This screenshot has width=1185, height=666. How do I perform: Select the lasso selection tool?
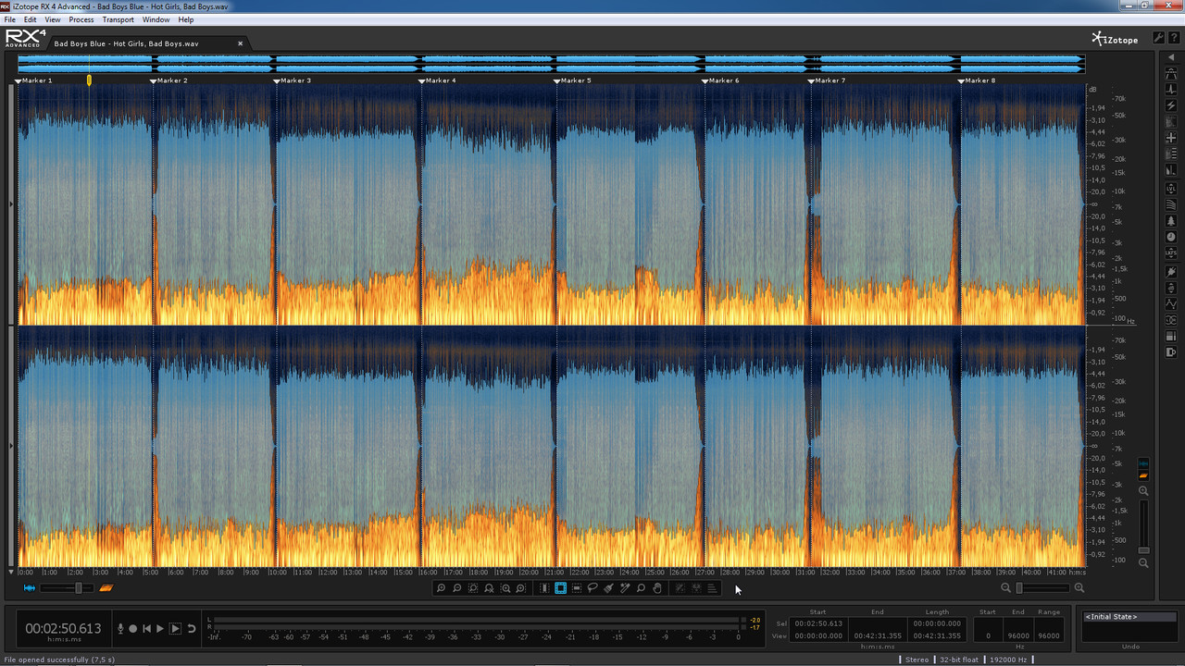point(592,588)
